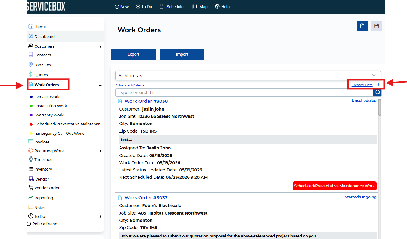The height and width of the screenshot is (239, 407).
Task: Toggle the Created Date sort direction arrow
Action: coord(378,85)
